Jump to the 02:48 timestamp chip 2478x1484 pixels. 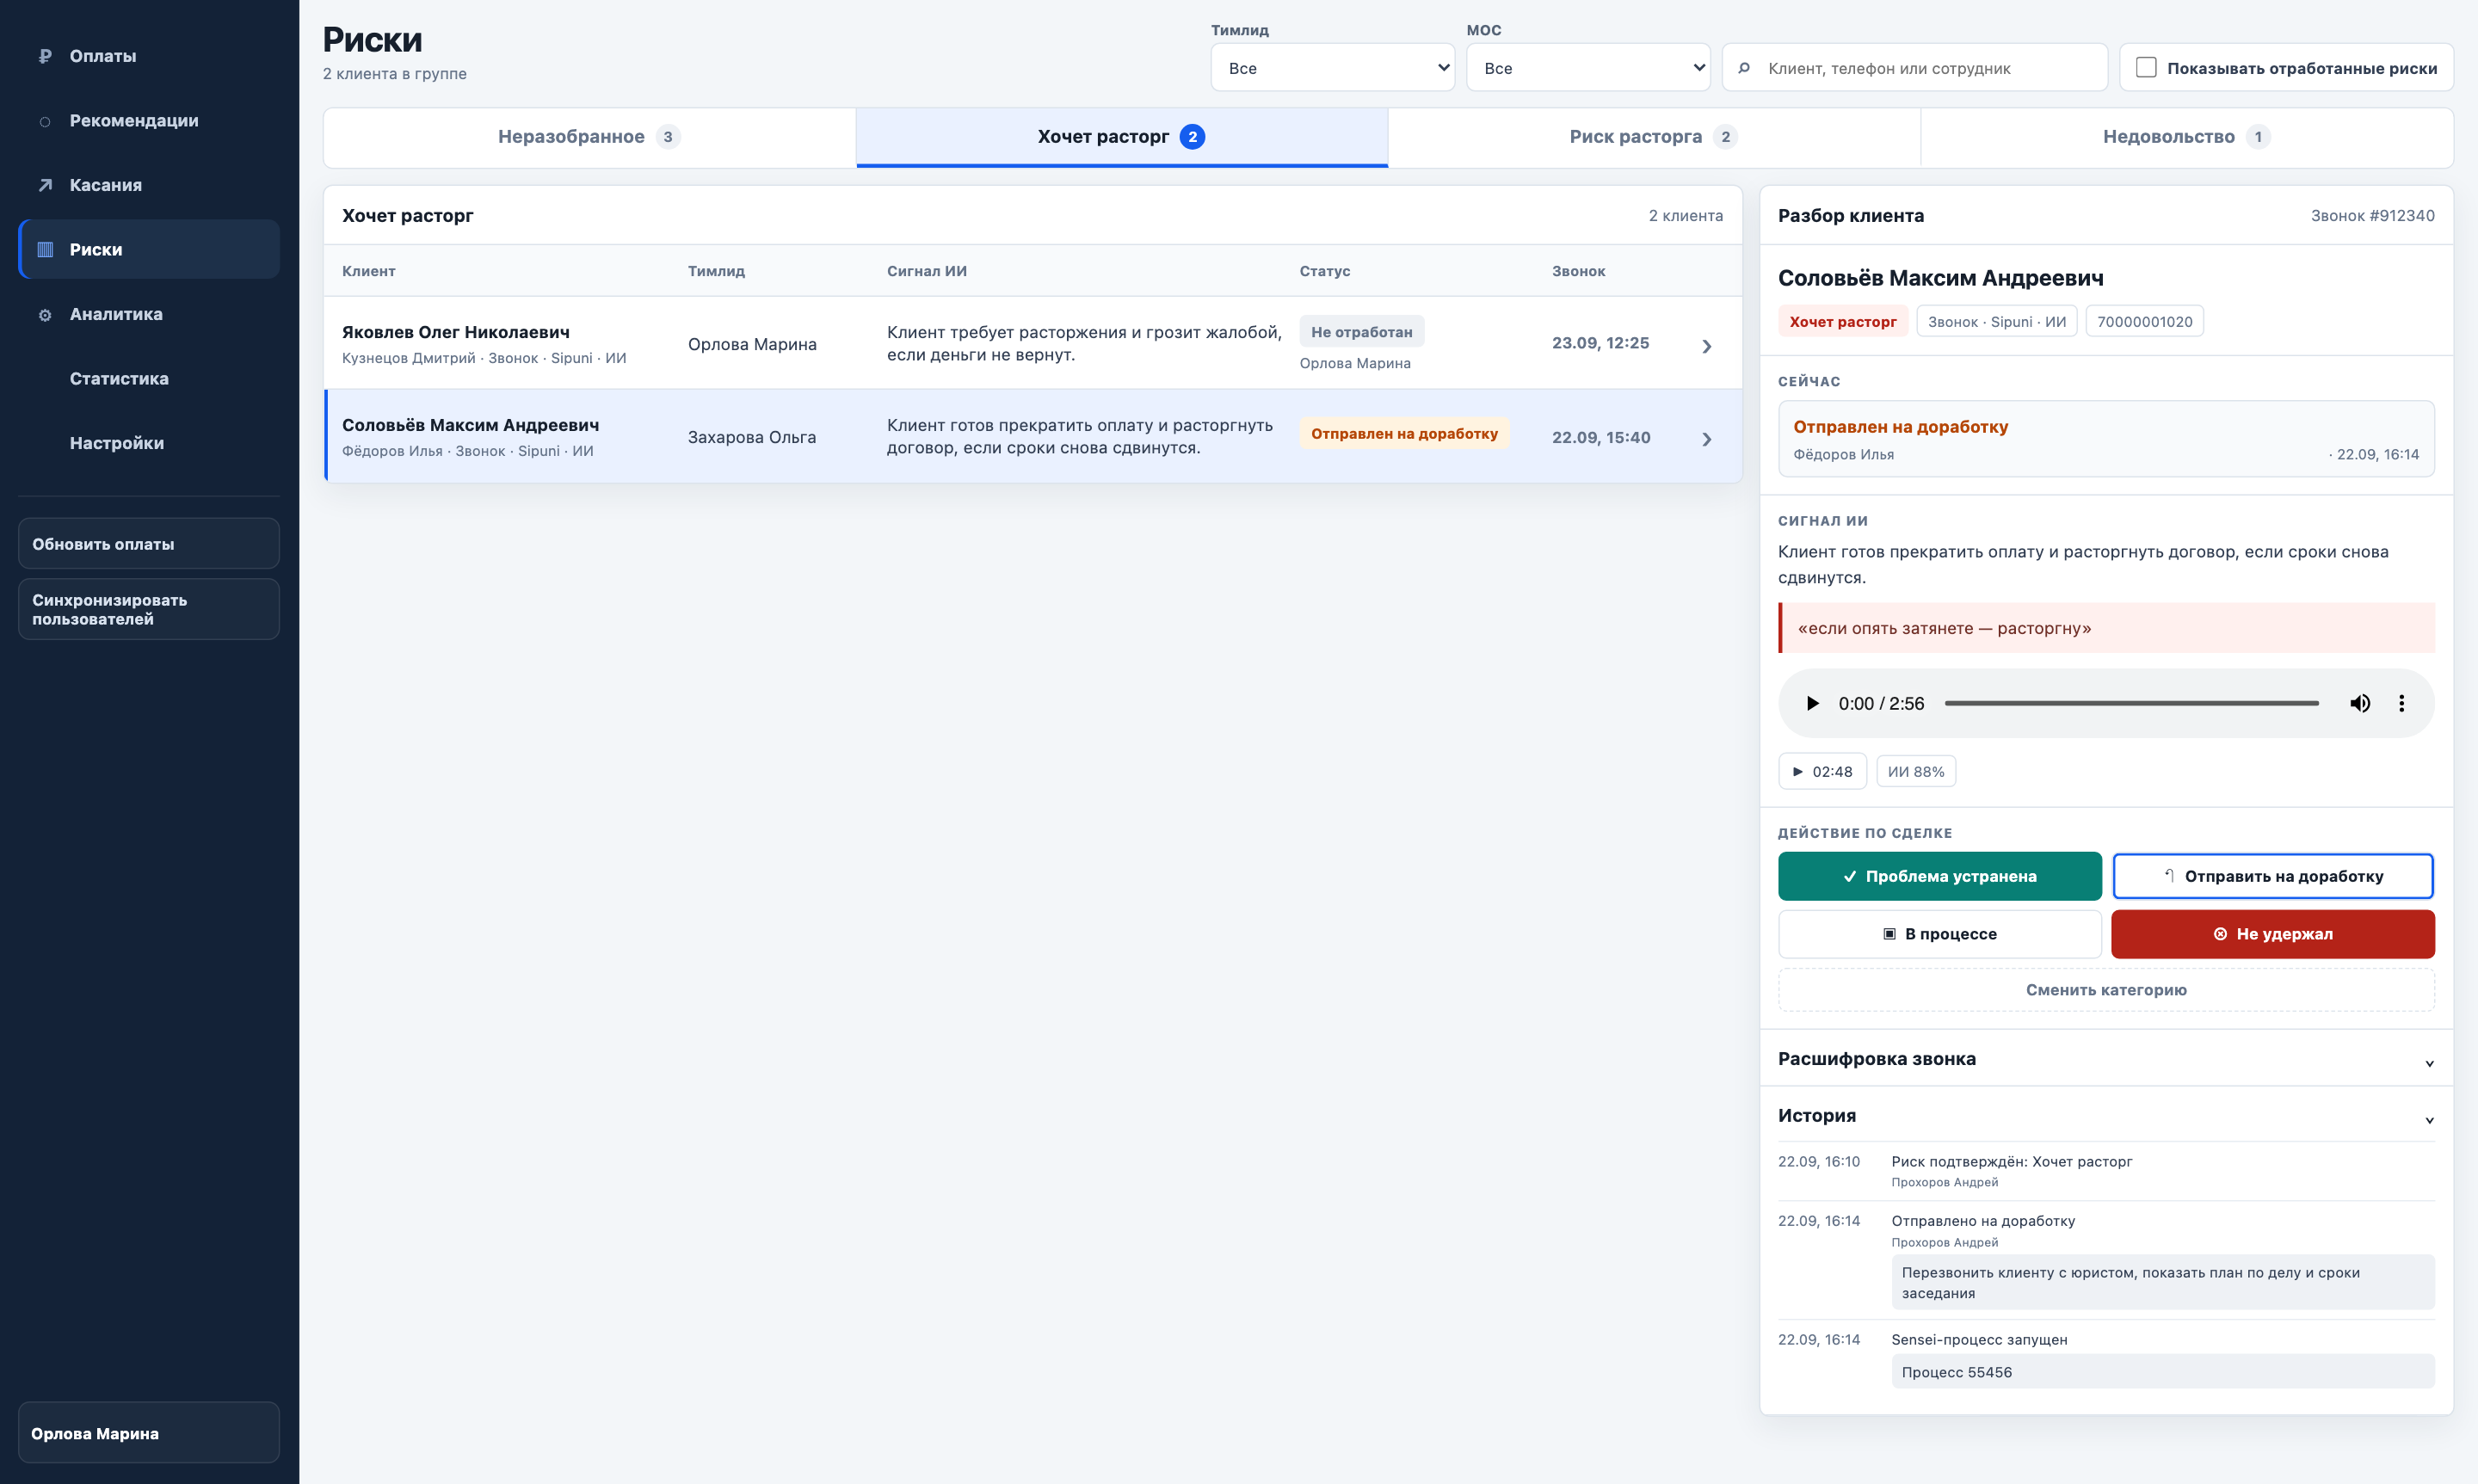pyautogui.click(x=1822, y=771)
